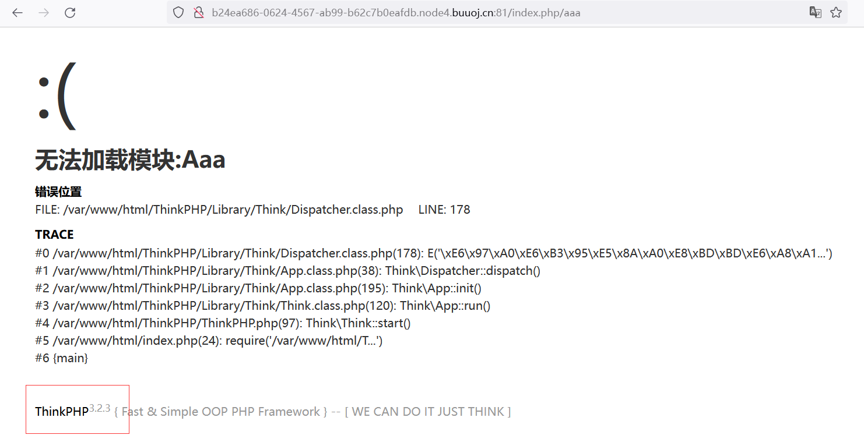Show the insecure connection padlock info
The image size is (864, 442).
tap(198, 12)
